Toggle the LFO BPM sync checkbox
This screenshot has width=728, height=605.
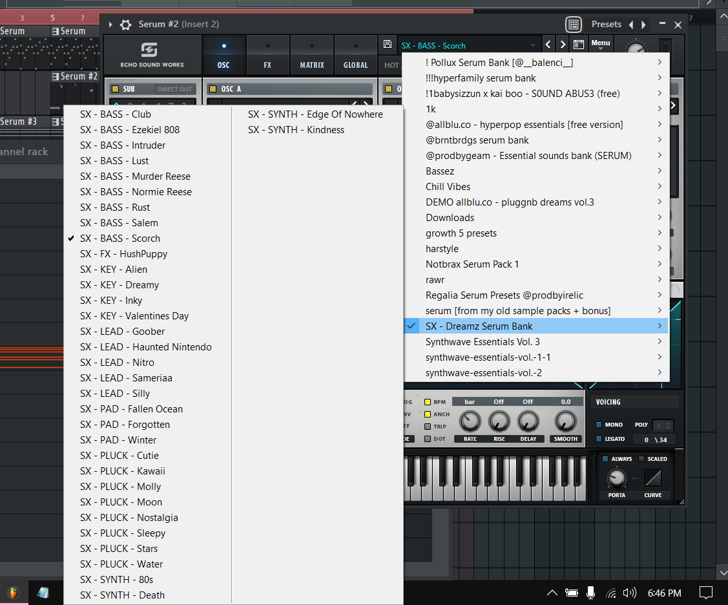[428, 402]
